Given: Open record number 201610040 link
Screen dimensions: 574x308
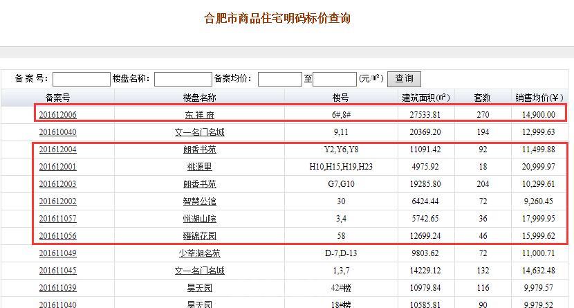Looking at the screenshot, I should [x=57, y=132].
